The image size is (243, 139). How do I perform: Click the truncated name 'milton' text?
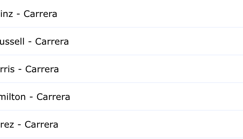coord(13,97)
